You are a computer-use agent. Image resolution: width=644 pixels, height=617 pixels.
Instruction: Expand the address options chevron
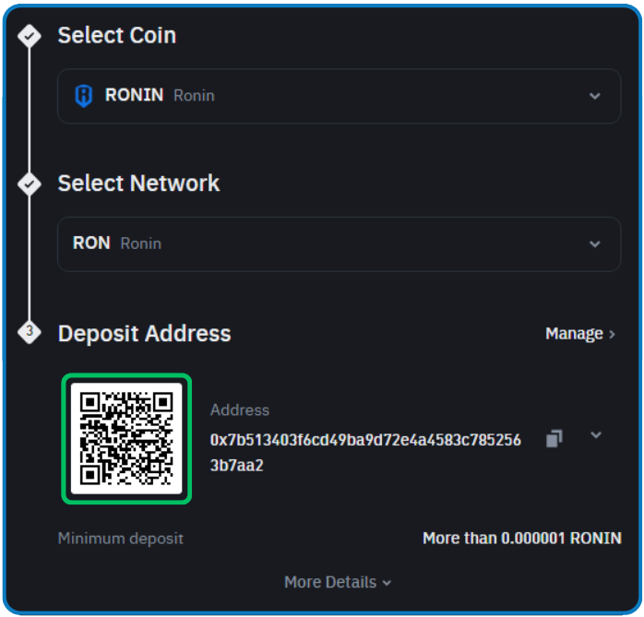click(x=596, y=434)
